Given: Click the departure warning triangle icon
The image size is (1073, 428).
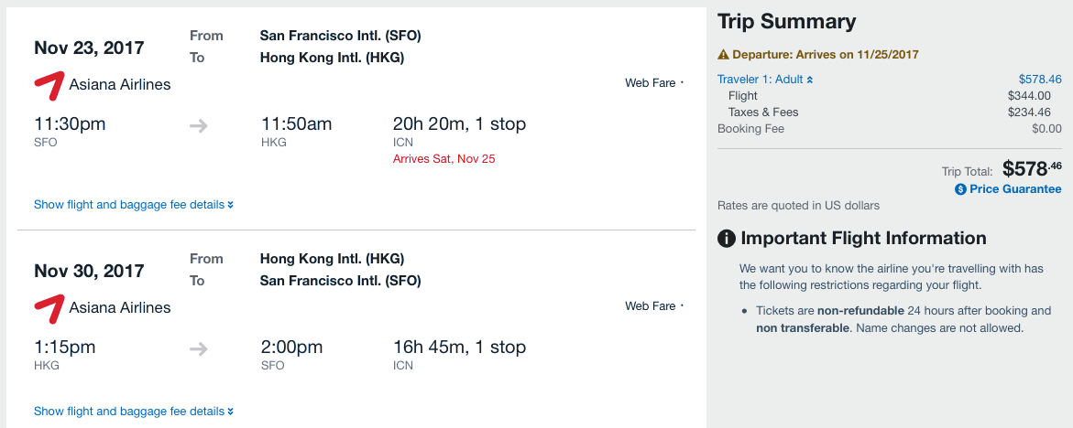Looking at the screenshot, I should tap(723, 55).
